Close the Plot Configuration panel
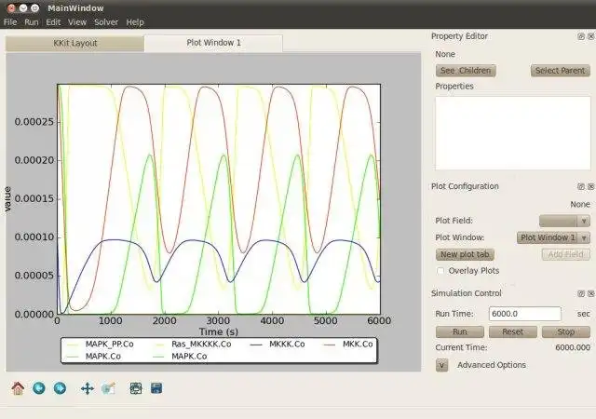This screenshot has width=596, height=419. pyautogui.click(x=589, y=186)
